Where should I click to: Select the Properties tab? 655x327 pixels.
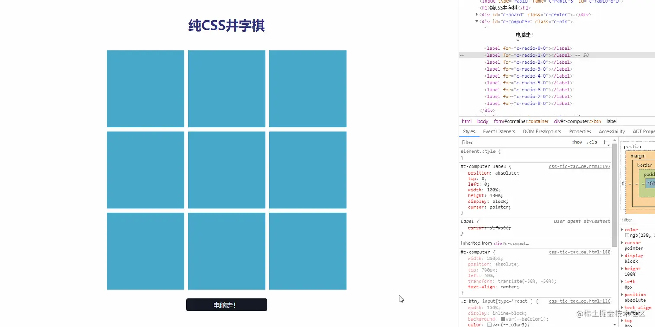pyautogui.click(x=580, y=131)
